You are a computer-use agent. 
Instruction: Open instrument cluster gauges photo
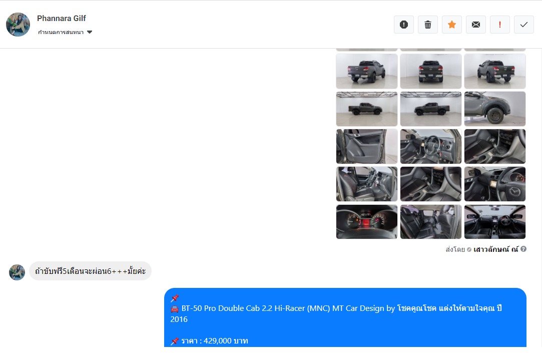tap(367, 222)
